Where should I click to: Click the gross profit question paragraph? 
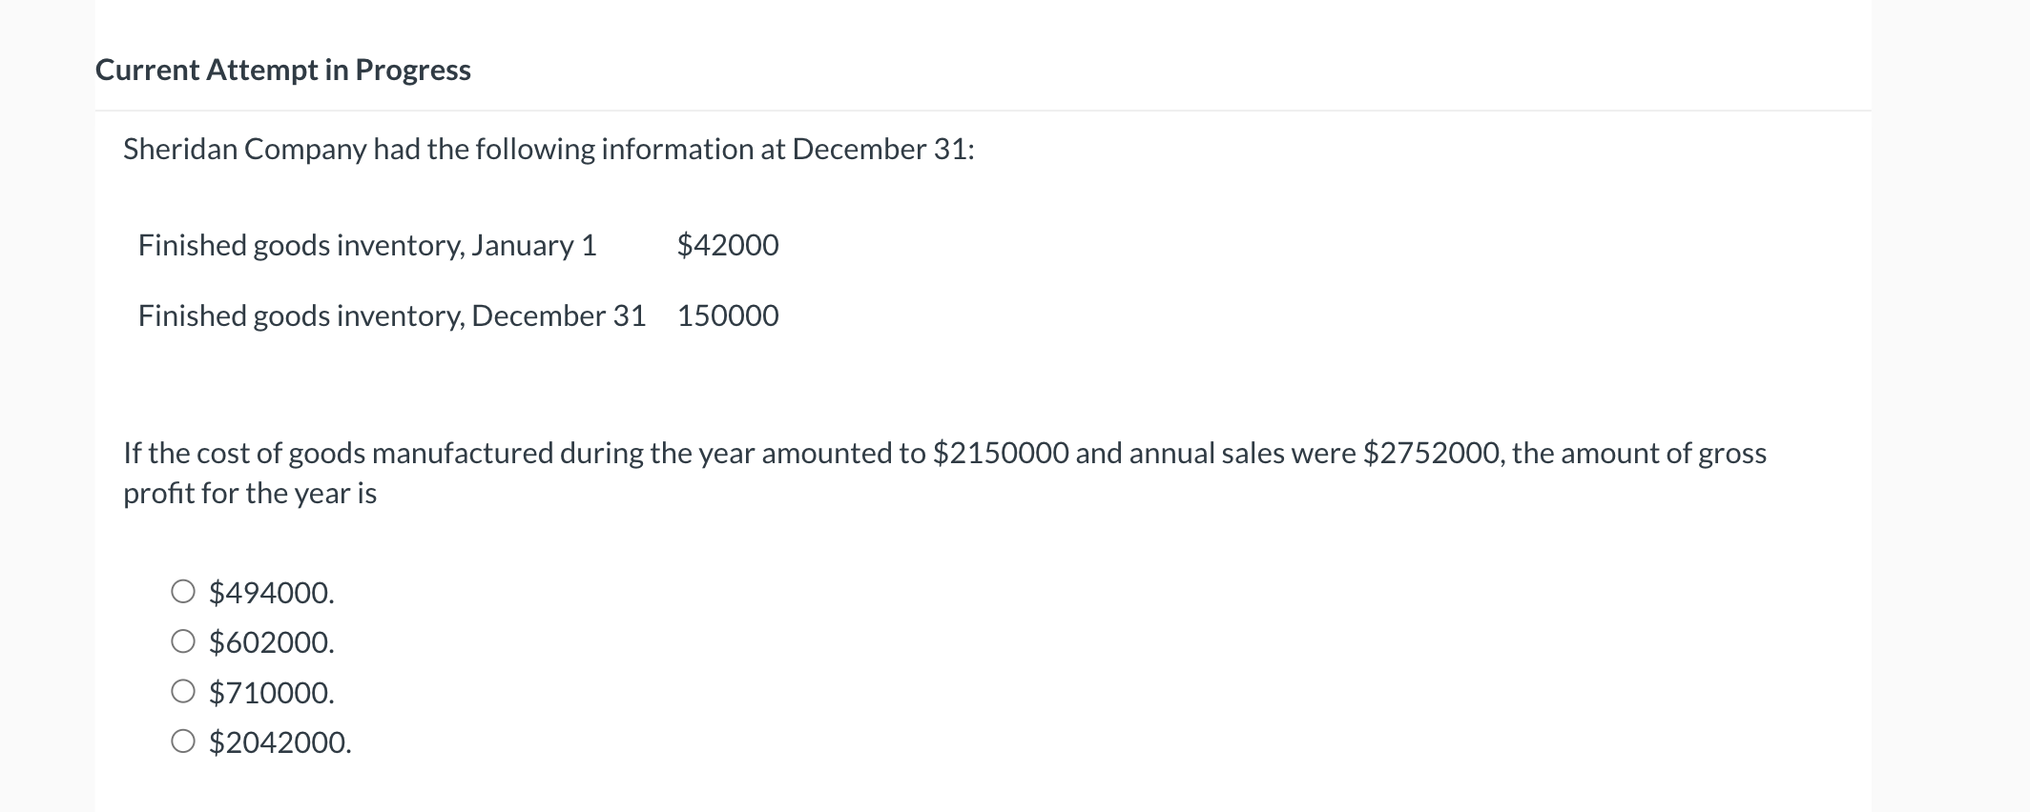[x=954, y=473]
